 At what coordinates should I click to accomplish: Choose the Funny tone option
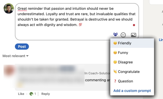point(132,53)
